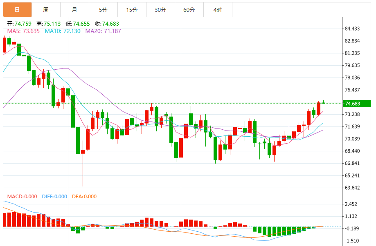376x246 pixels.
Task: Click the 81.235 price axis label
Action: point(352,53)
